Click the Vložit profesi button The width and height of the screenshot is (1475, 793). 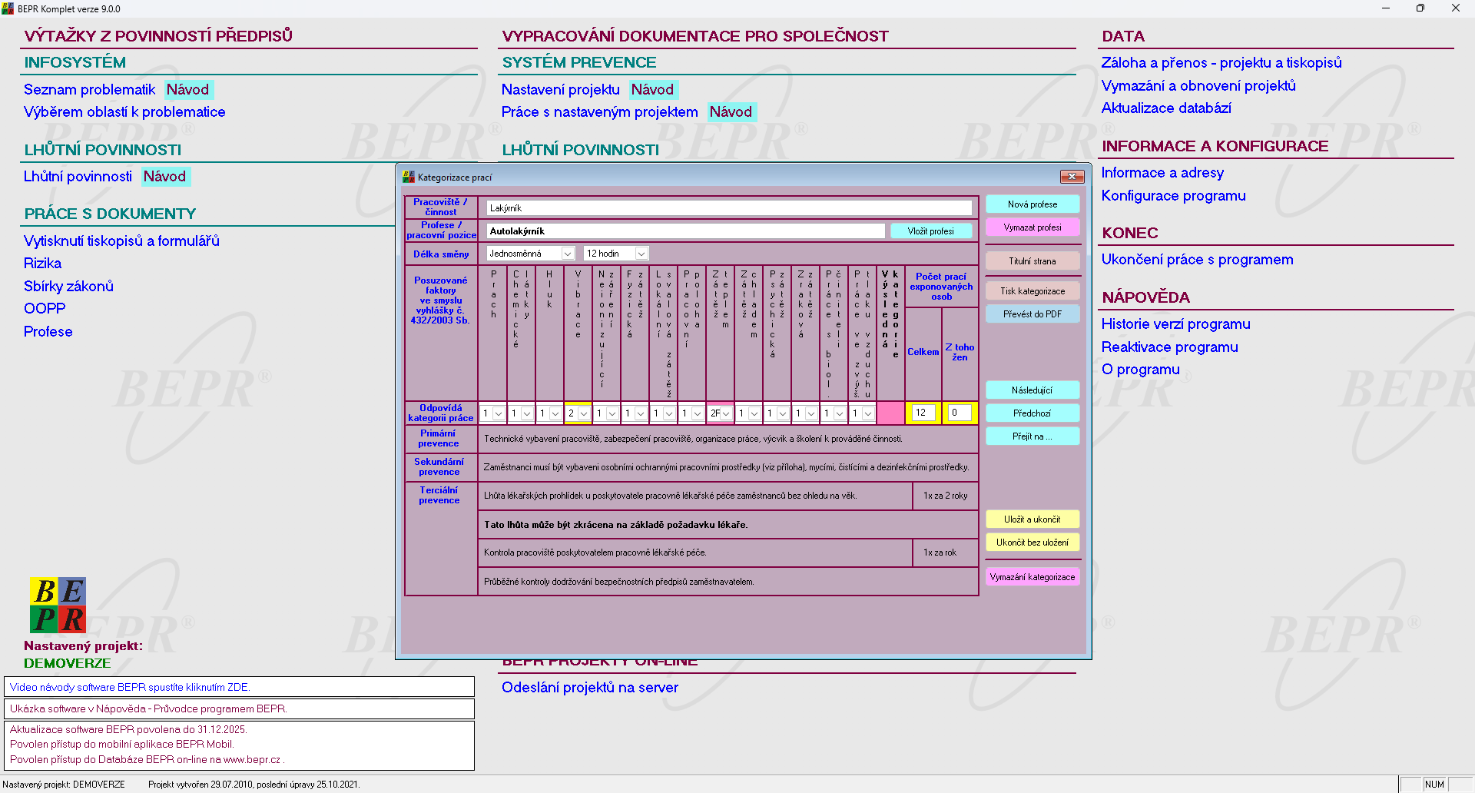(x=930, y=231)
